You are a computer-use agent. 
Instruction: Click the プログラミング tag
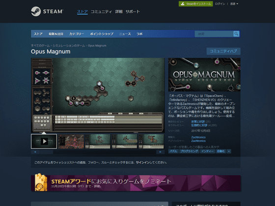point(189,151)
